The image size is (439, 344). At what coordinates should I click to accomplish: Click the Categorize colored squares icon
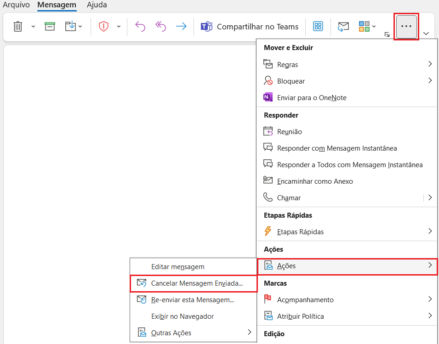(364, 27)
